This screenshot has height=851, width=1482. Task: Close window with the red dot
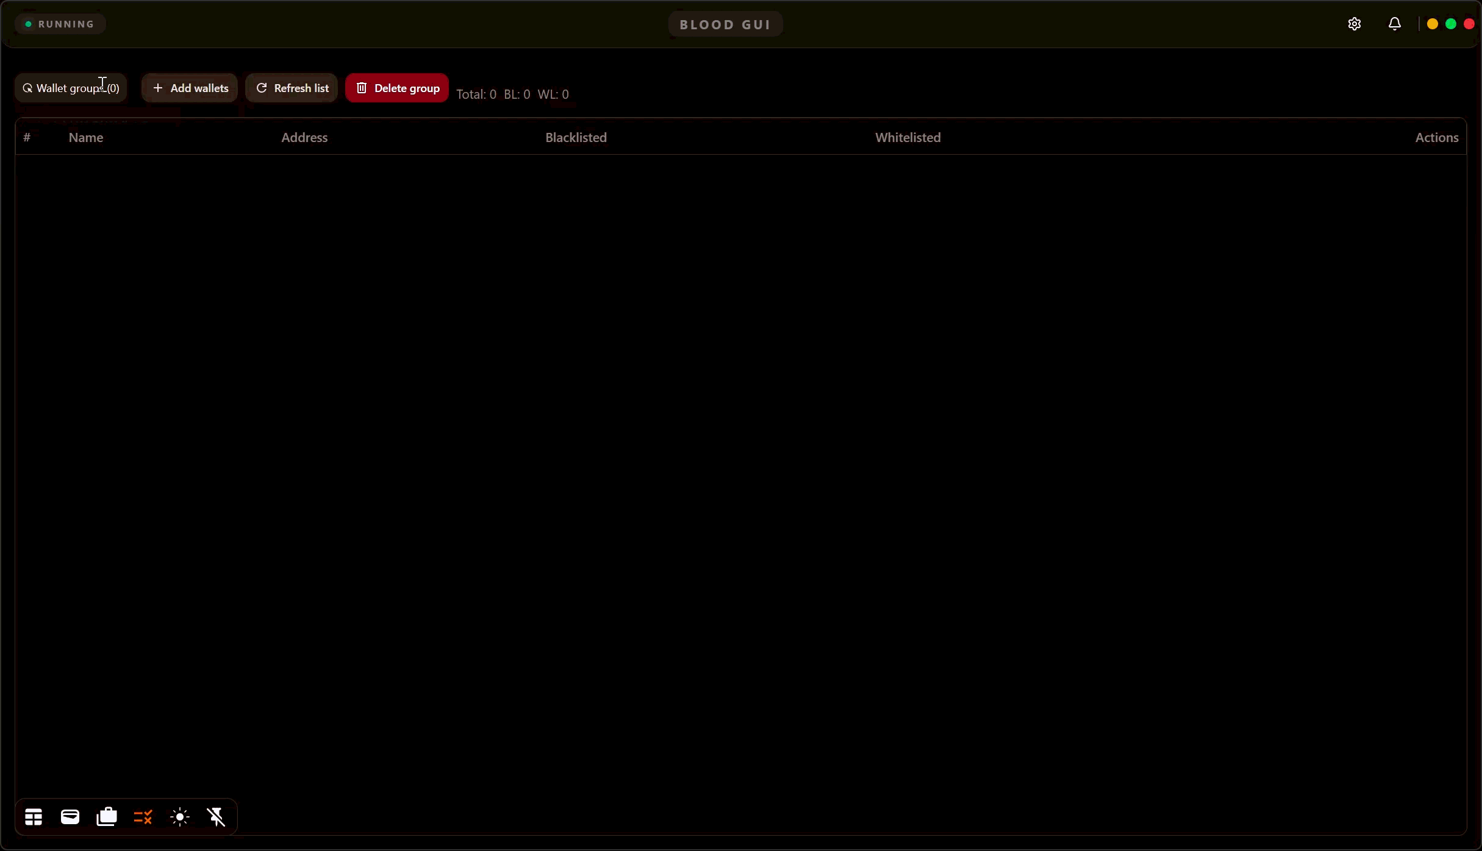click(x=1469, y=24)
